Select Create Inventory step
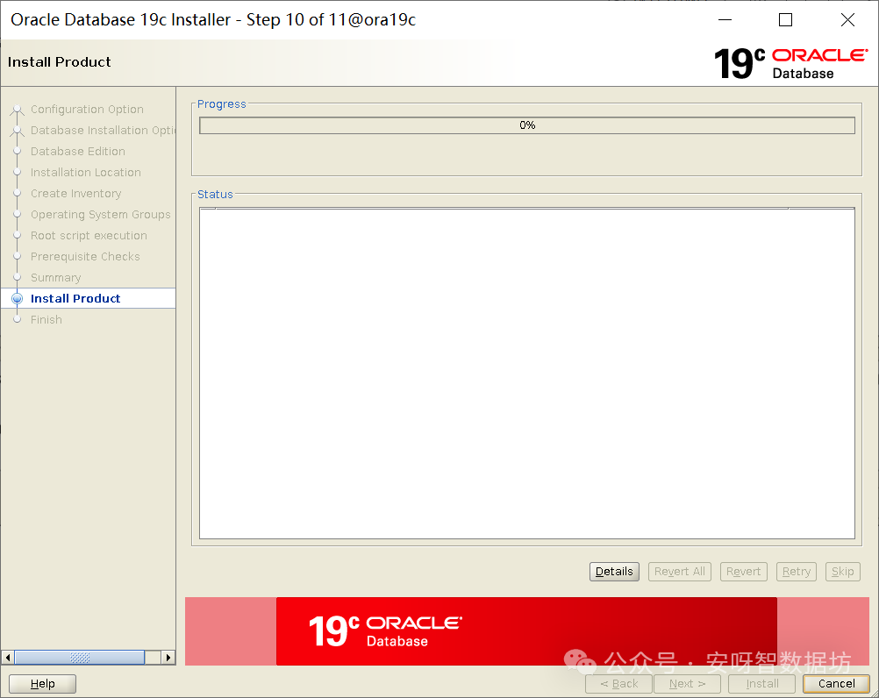879x698 pixels. tap(75, 193)
